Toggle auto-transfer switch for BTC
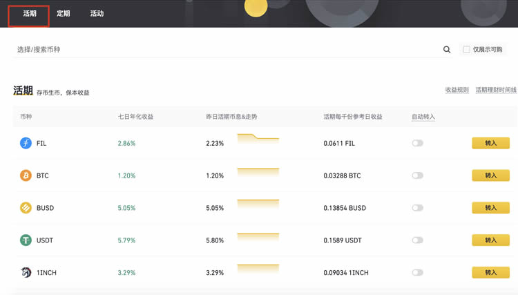Viewport: 518px width, 295px height. click(417, 175)
